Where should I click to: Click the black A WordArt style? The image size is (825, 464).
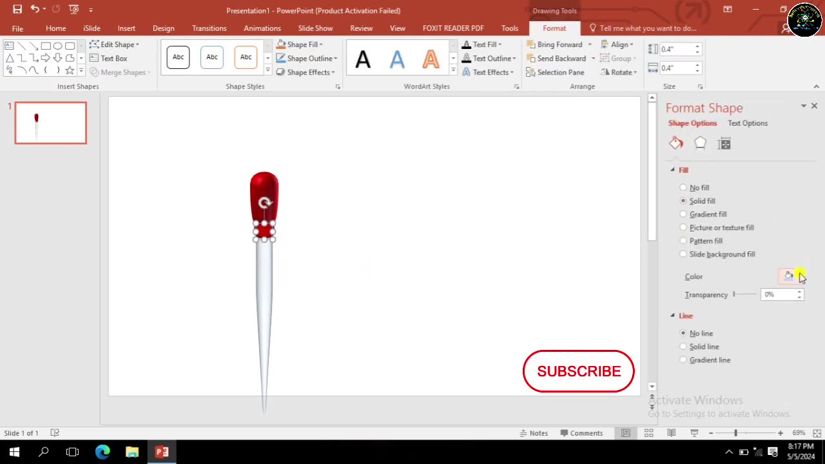click(x=363, y=59)
